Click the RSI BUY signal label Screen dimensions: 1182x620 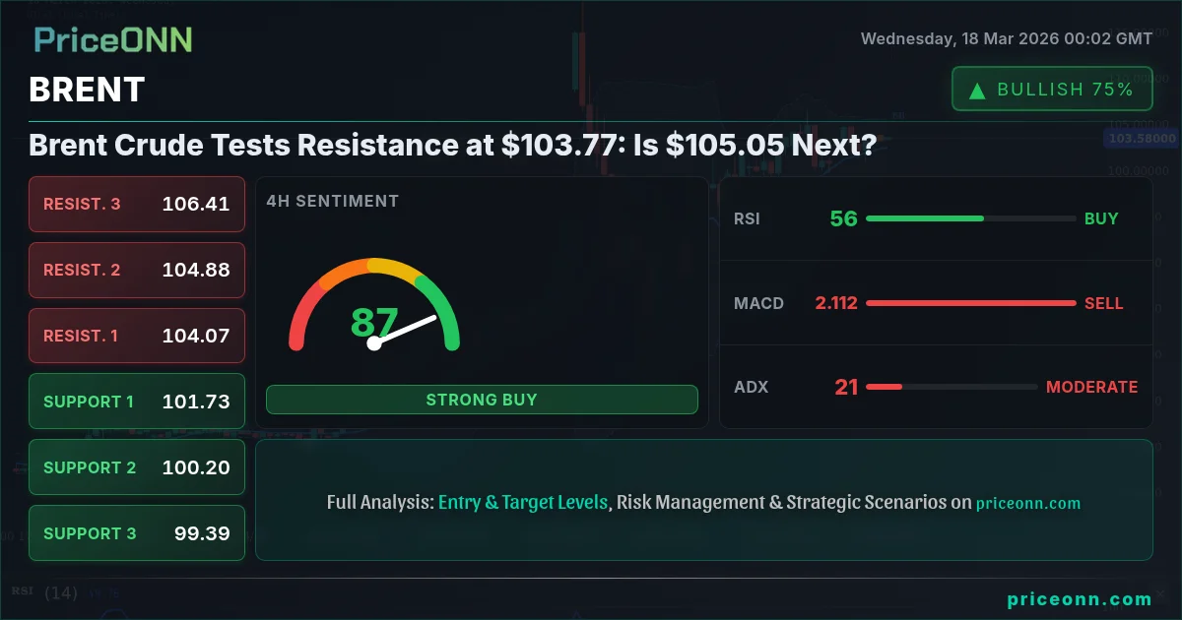click(1101, 218)
